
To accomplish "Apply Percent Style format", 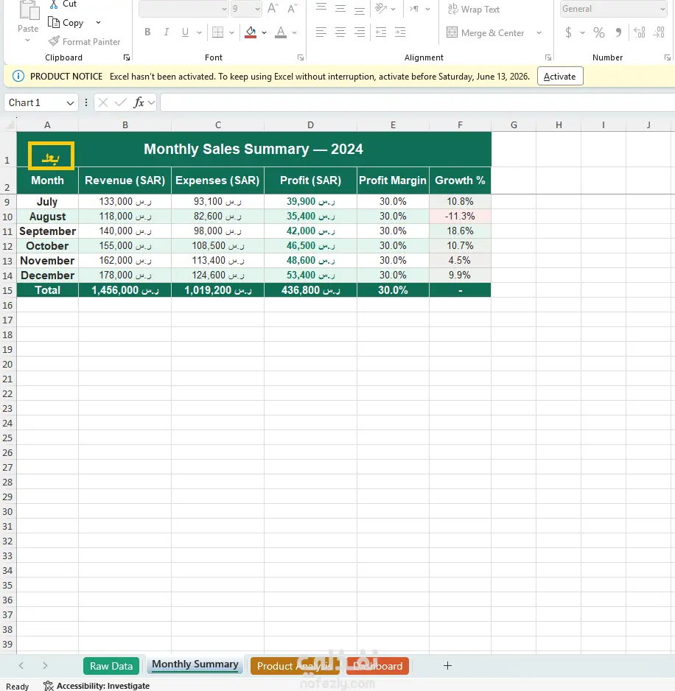I will (598, 32).
